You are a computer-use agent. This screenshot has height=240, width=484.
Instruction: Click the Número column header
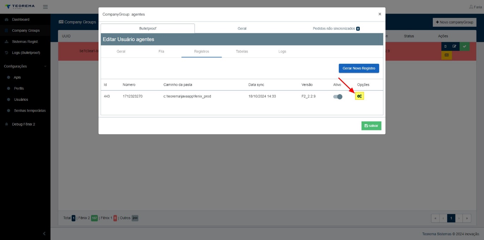[129, 85]
